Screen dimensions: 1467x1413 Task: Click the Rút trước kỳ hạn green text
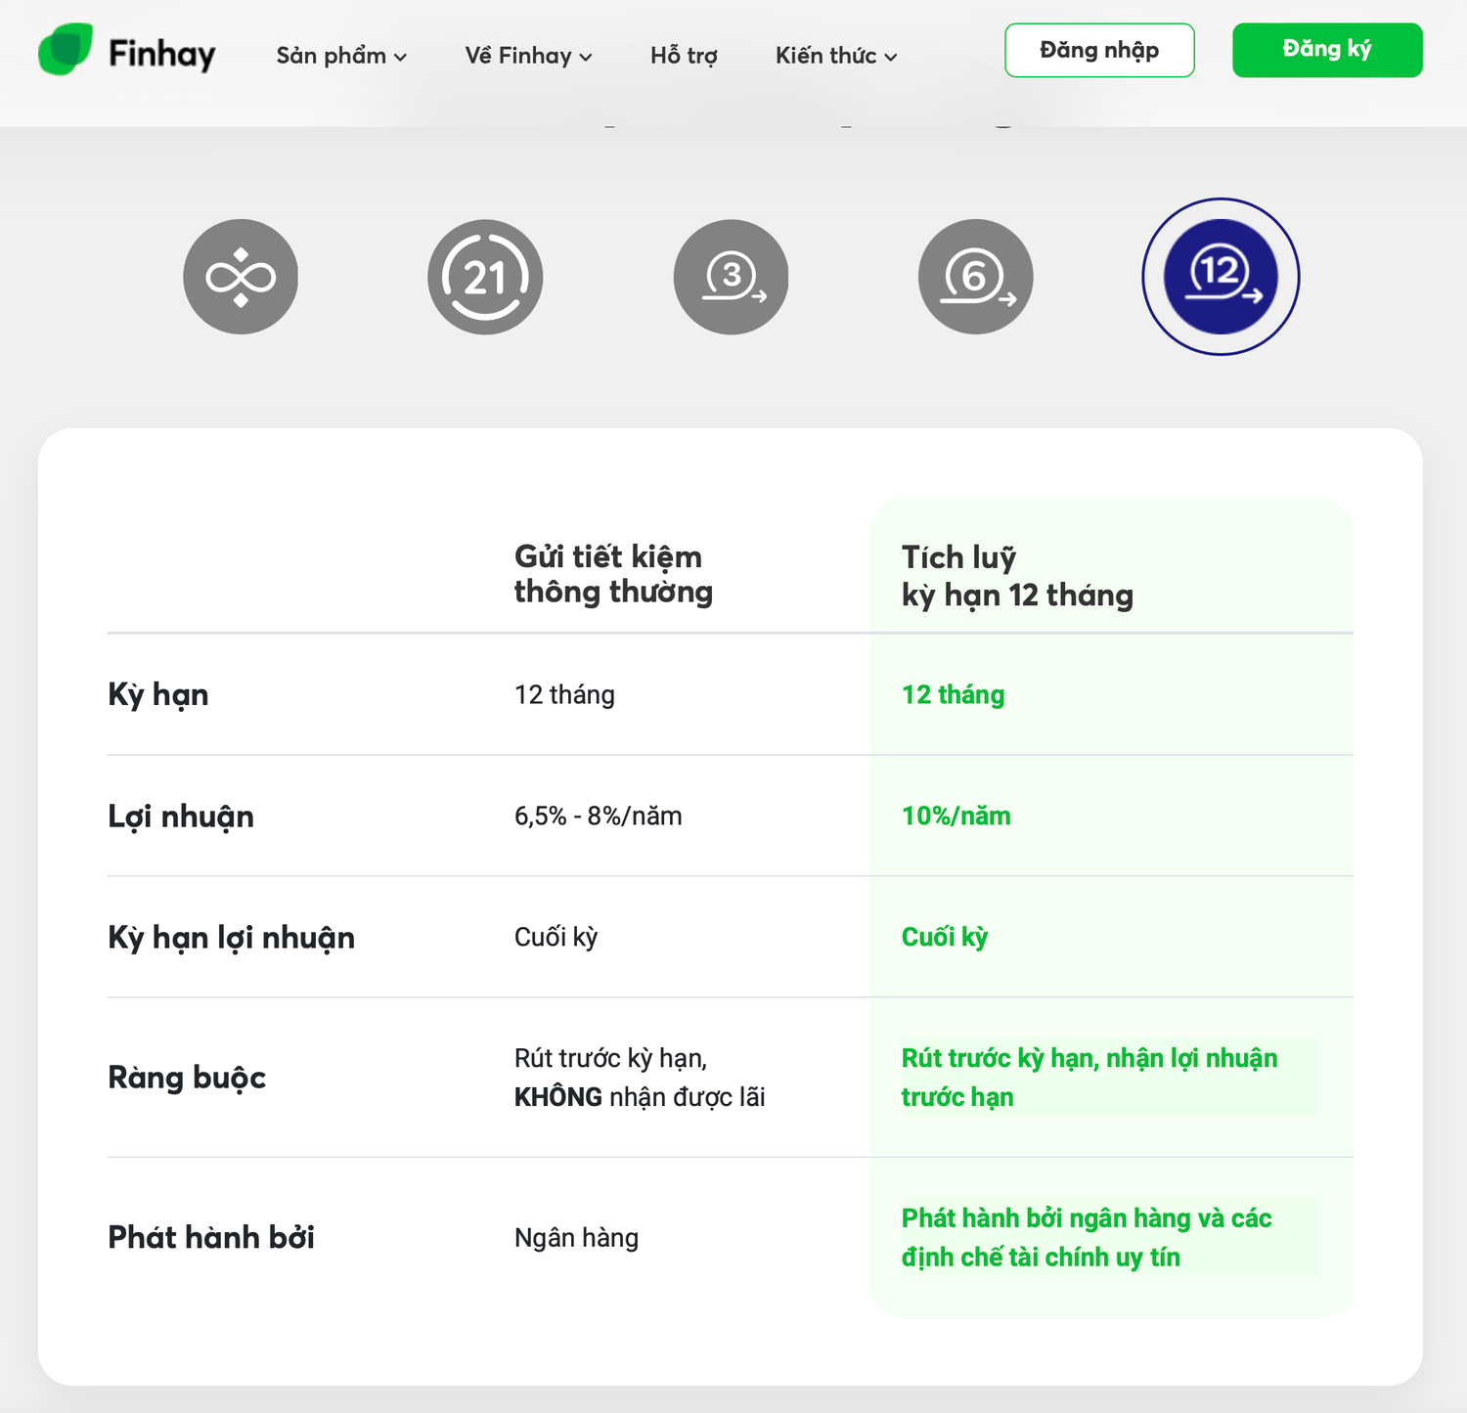click(1089, 1078)
